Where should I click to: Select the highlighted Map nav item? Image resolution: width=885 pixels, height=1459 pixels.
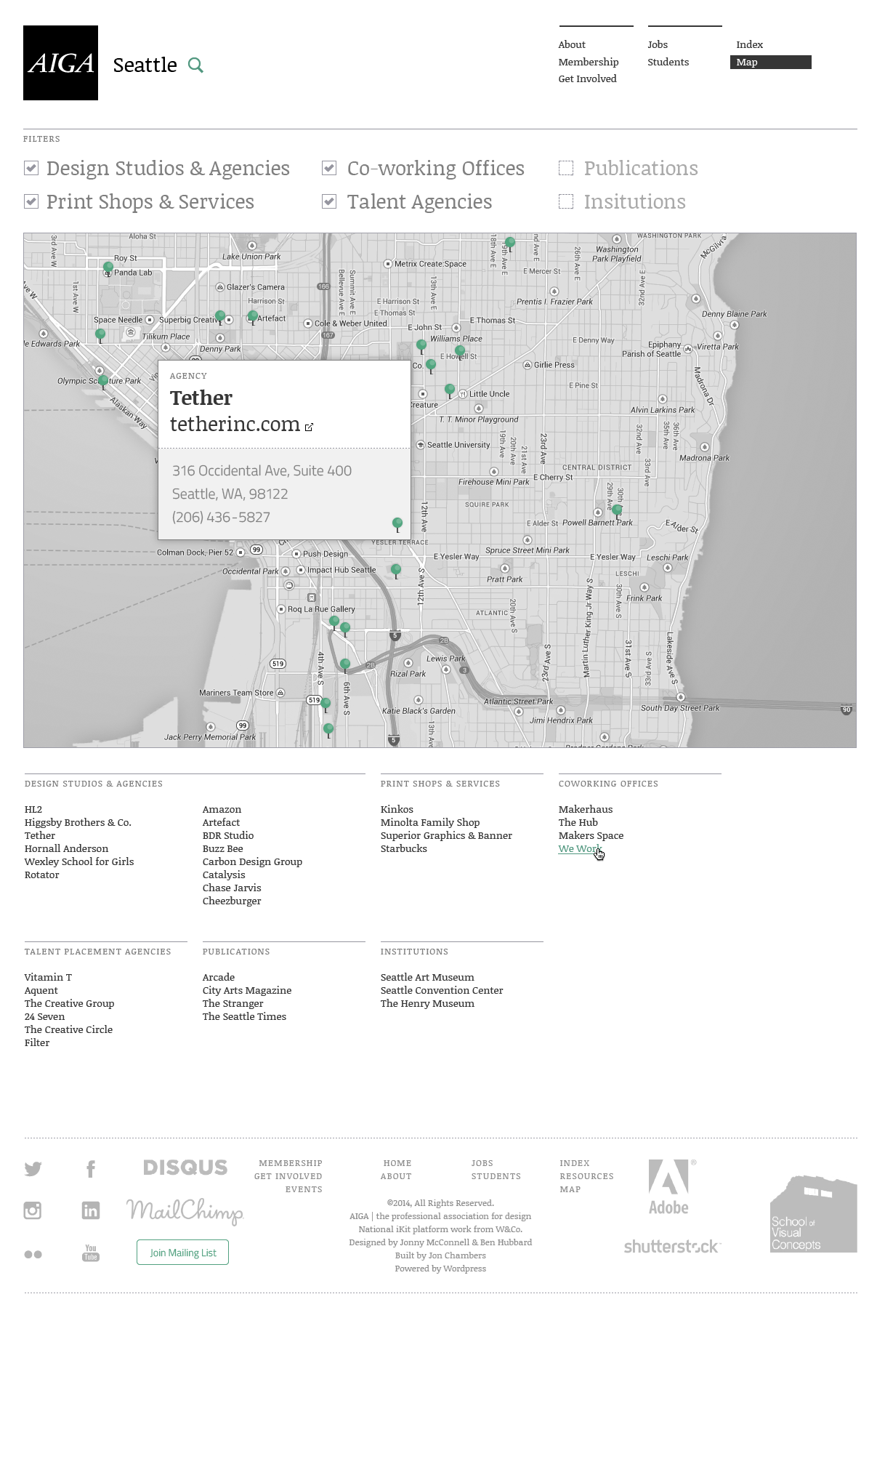(x=771, y=62)
